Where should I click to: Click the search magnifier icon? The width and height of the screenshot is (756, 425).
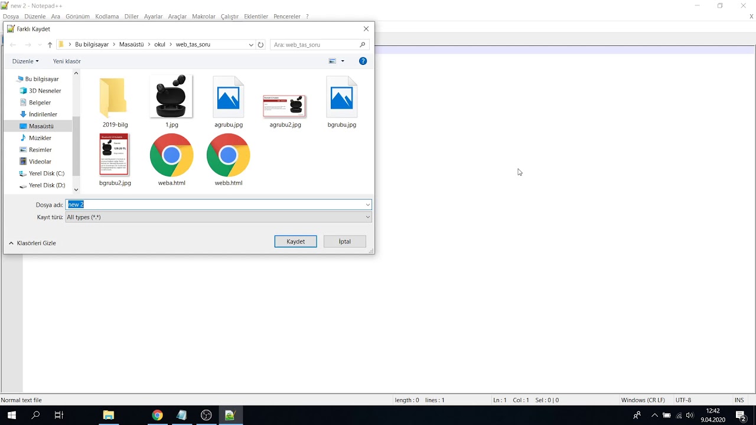pos(363,45)
